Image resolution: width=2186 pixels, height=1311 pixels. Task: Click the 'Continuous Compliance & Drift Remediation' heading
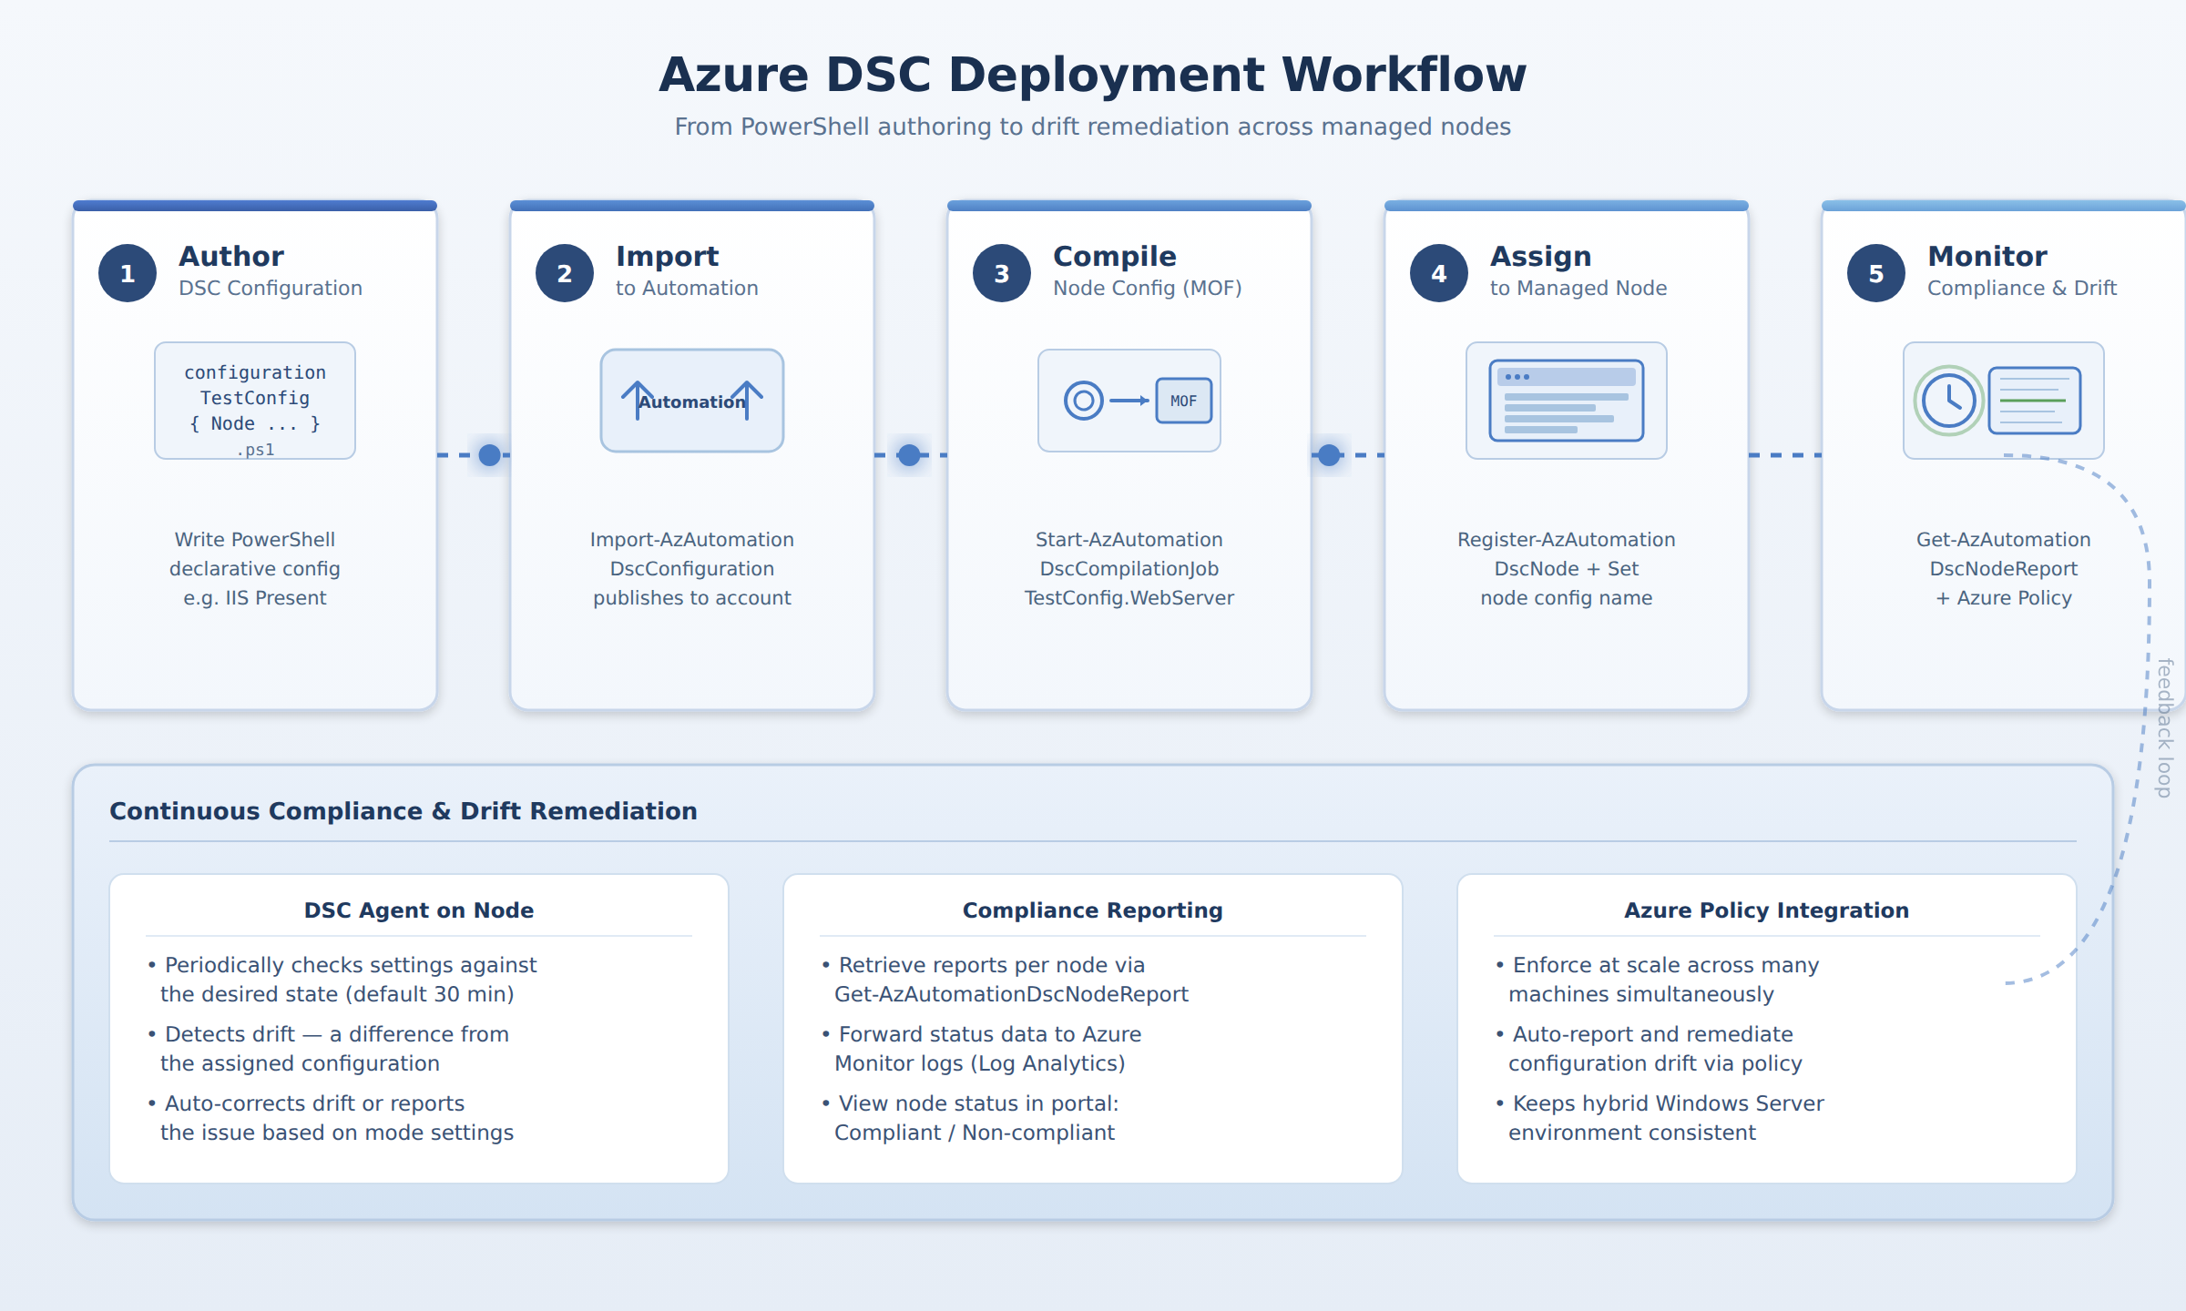403,811
